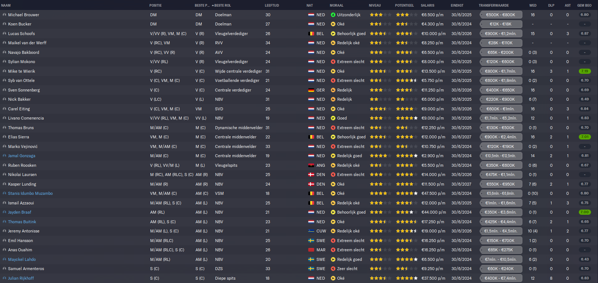The image size is (598, 283).
Task: Click the German flag in Sven Sonnenberg row
Action: coord(311,90)
